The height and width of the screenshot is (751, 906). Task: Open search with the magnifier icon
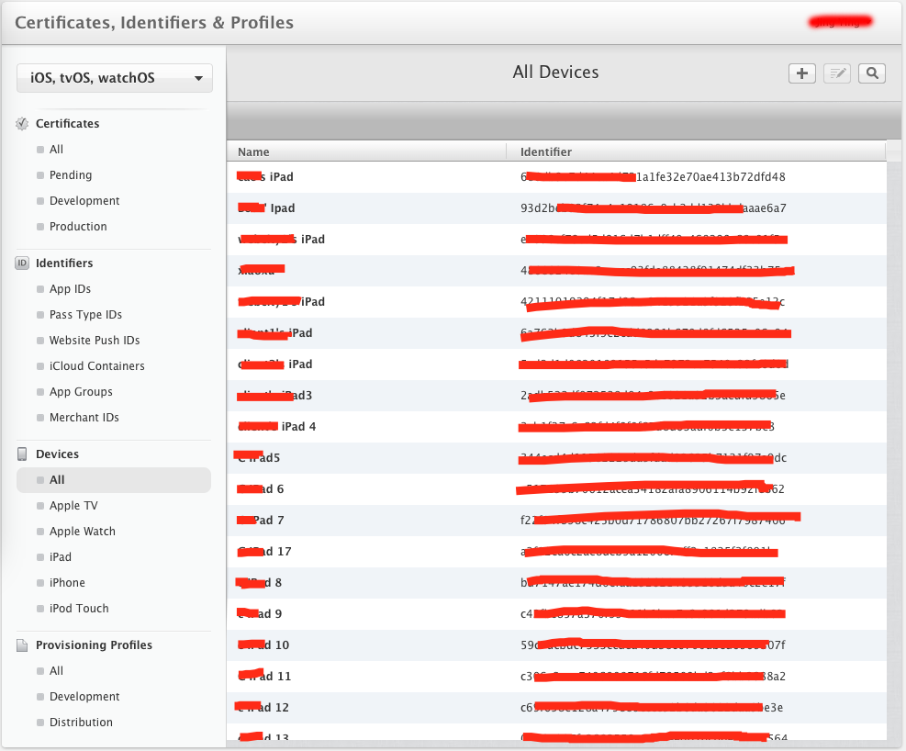871,73
